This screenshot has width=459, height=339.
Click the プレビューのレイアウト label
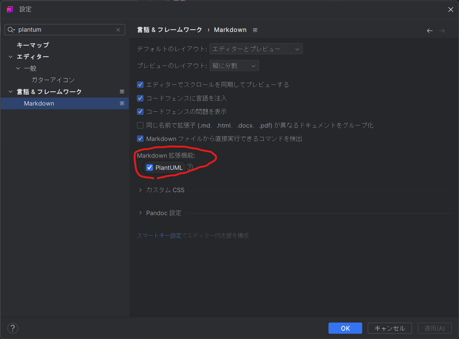[172, 66]
